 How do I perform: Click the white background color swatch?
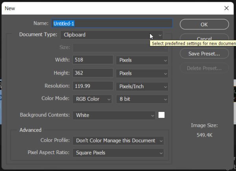[161, 115]
